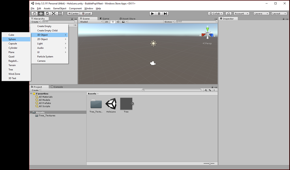Open the Collab dropdown
Viewport: 290px width, 170px height.
tap(216, 14)
